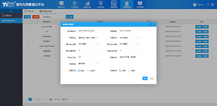The height and width of the screenshot is (106, 217).
Task: Expand the abnormal level dropdown
Action: tap(88, 63)
